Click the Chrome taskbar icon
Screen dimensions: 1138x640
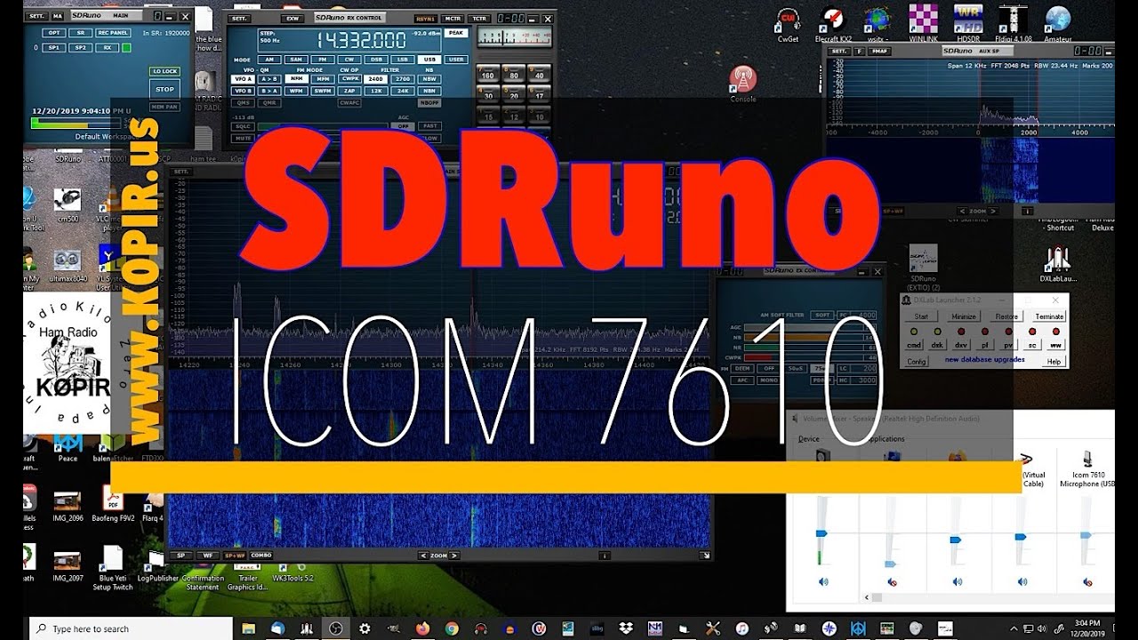tap(453, 628)
